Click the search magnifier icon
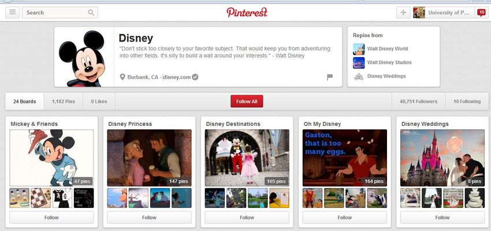Image resolution: width=491 pixels, height=231 pixels. [91, 13]
